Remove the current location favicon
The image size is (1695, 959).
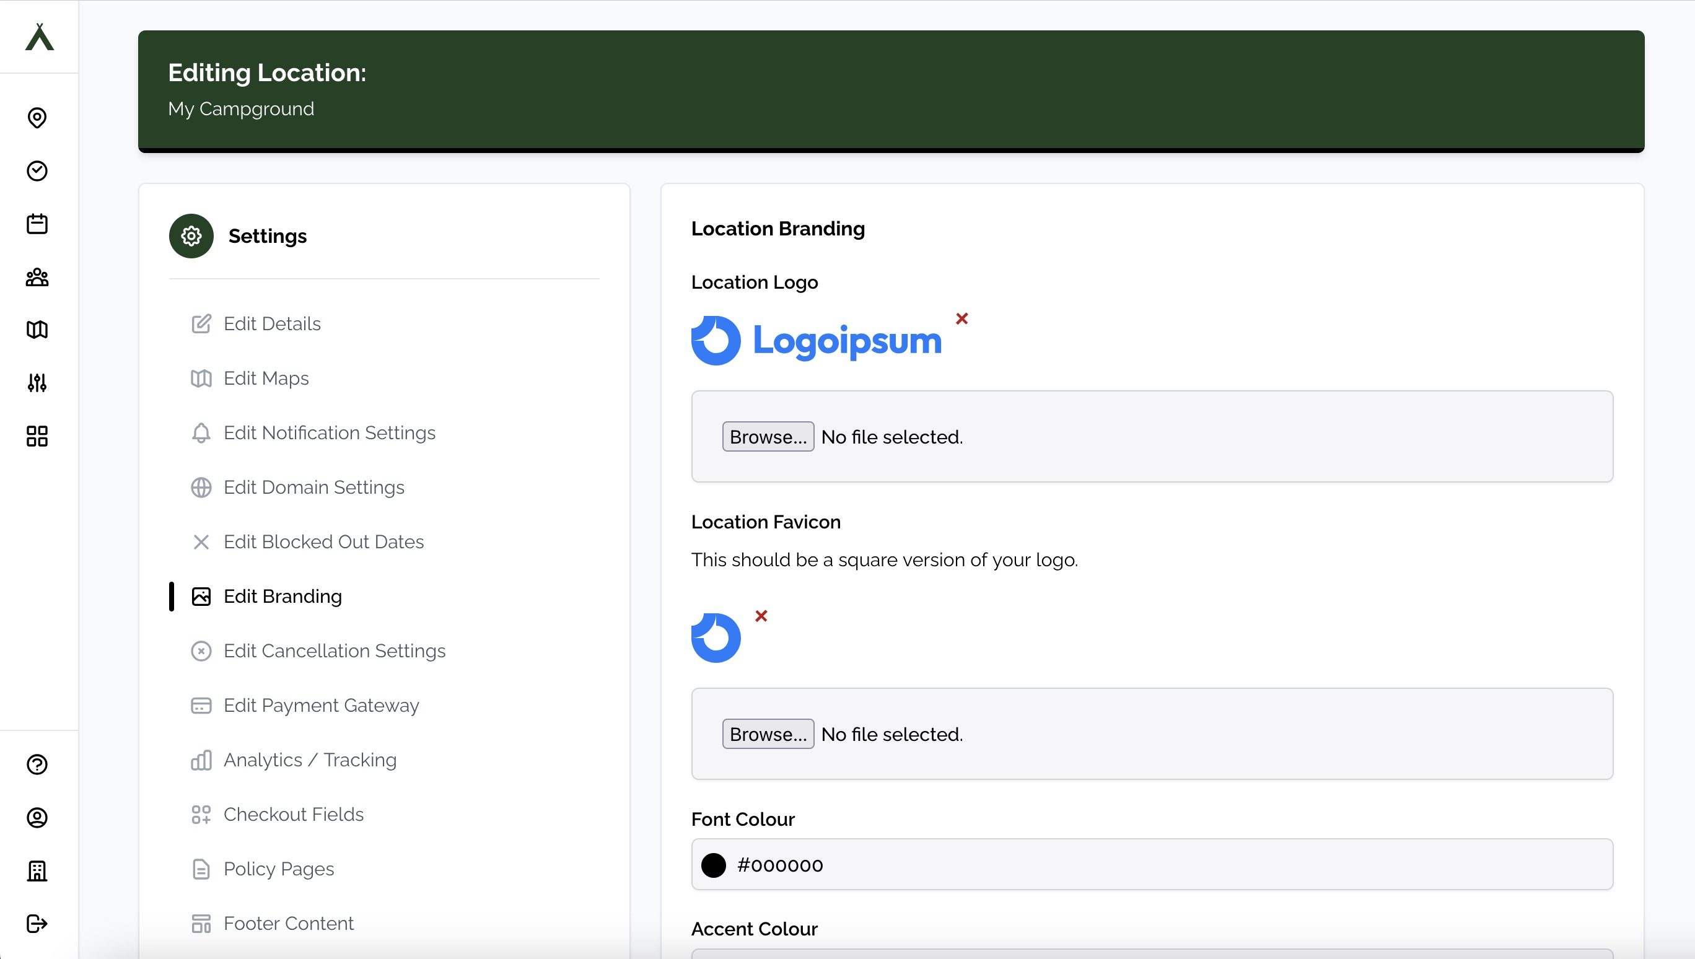762,616
